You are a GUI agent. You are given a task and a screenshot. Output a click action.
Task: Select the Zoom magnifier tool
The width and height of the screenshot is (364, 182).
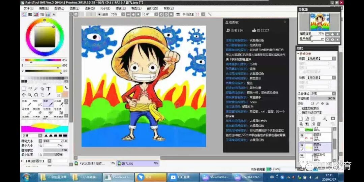pyautogui.click(x=30, y=95)
